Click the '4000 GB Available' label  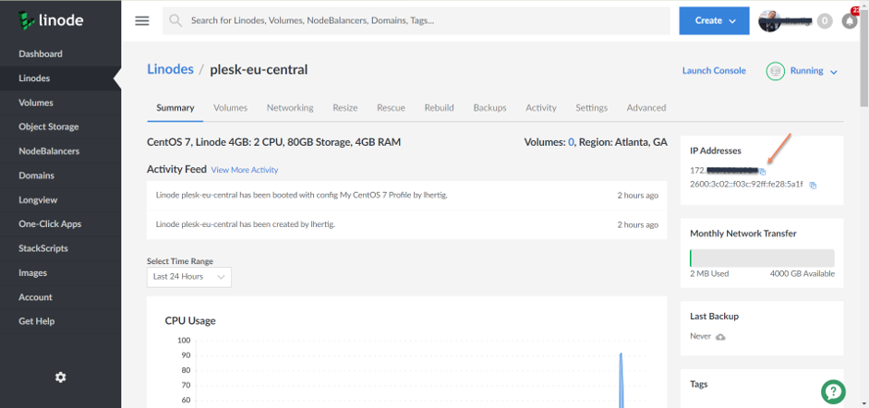point(802,273)
